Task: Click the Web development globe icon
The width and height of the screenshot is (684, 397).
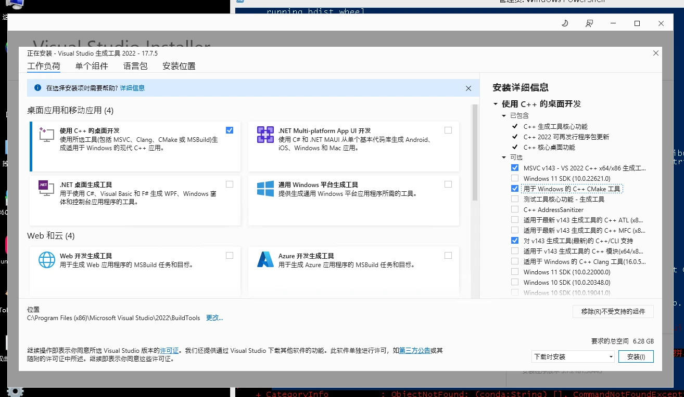Action: click(x=47, y=259)
